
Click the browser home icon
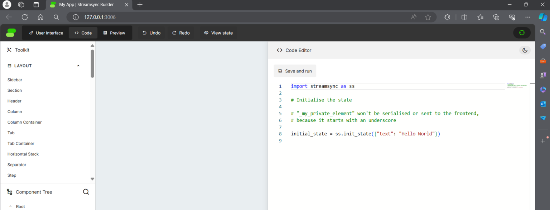pos(40,17)
